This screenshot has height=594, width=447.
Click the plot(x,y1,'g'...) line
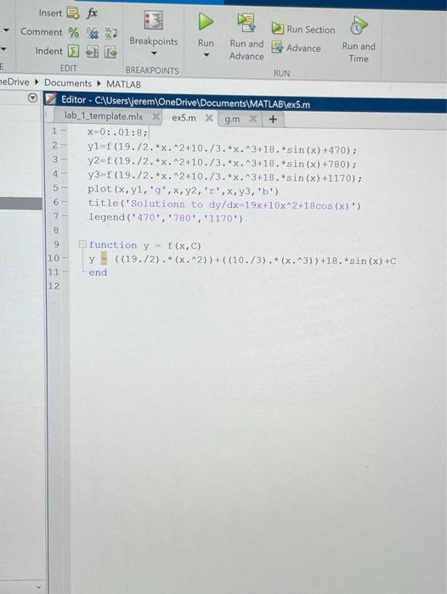coord(183,191)
